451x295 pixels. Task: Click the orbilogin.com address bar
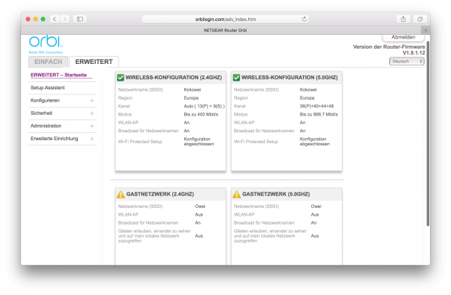pyautogui.click(x=225, y=19)
